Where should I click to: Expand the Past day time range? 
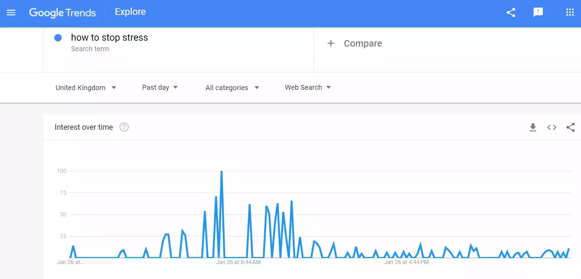click(160, 87)
